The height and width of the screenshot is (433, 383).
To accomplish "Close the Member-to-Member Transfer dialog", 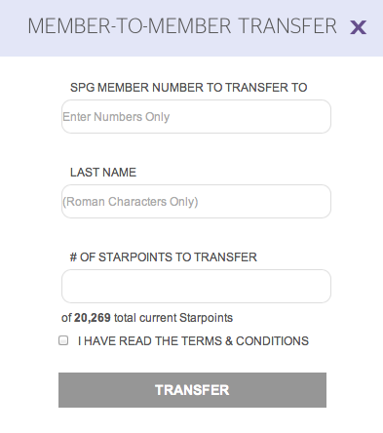I will point(358,27).
